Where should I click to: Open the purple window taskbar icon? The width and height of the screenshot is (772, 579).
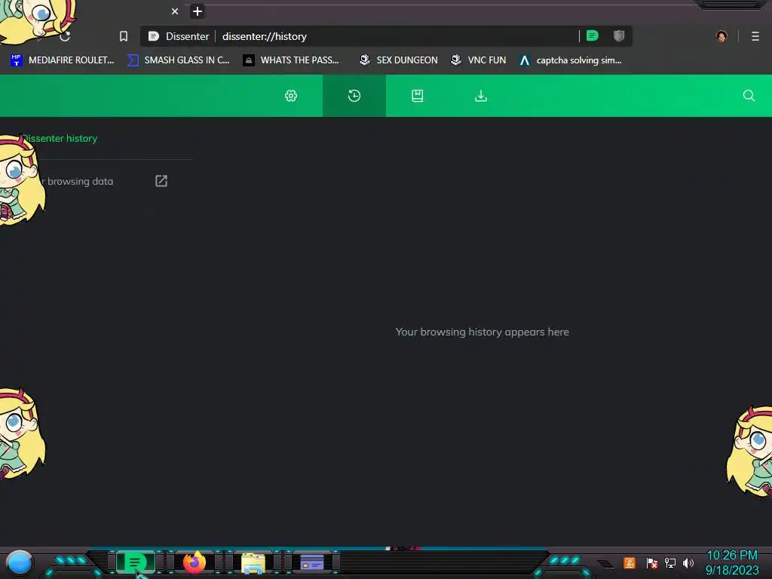[x=311, y=562]
